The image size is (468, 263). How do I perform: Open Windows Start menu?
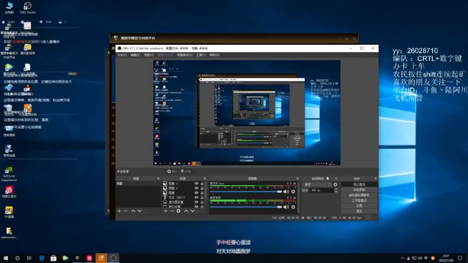tap(6, 258)
